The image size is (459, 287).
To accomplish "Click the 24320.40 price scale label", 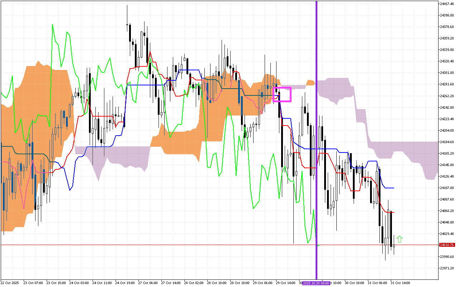I will [x=446, y=61].
